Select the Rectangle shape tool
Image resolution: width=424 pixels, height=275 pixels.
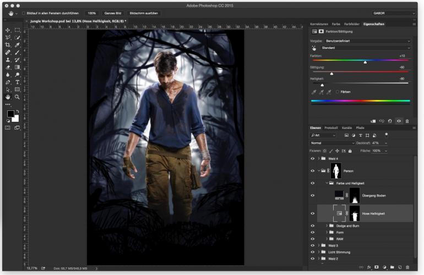click(17, 89)
